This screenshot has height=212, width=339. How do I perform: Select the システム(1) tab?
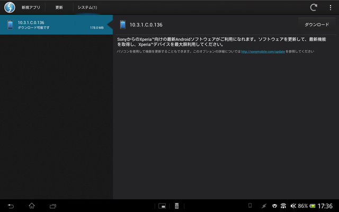87,7
